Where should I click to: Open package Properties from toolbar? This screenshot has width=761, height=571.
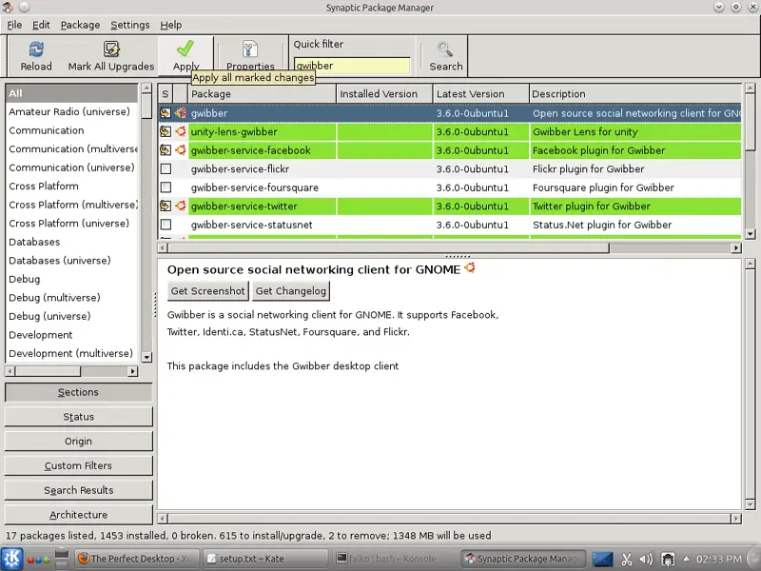pyautogui.click(x=250, y=56)
